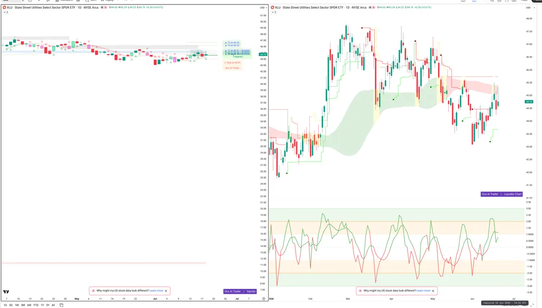Click the Ocs Ai Trader Liquidity Chart badge

(x=502, y=194)
